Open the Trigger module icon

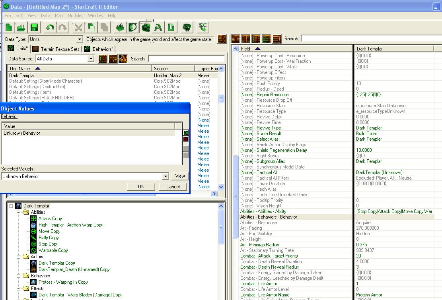(x=132, y=27)
